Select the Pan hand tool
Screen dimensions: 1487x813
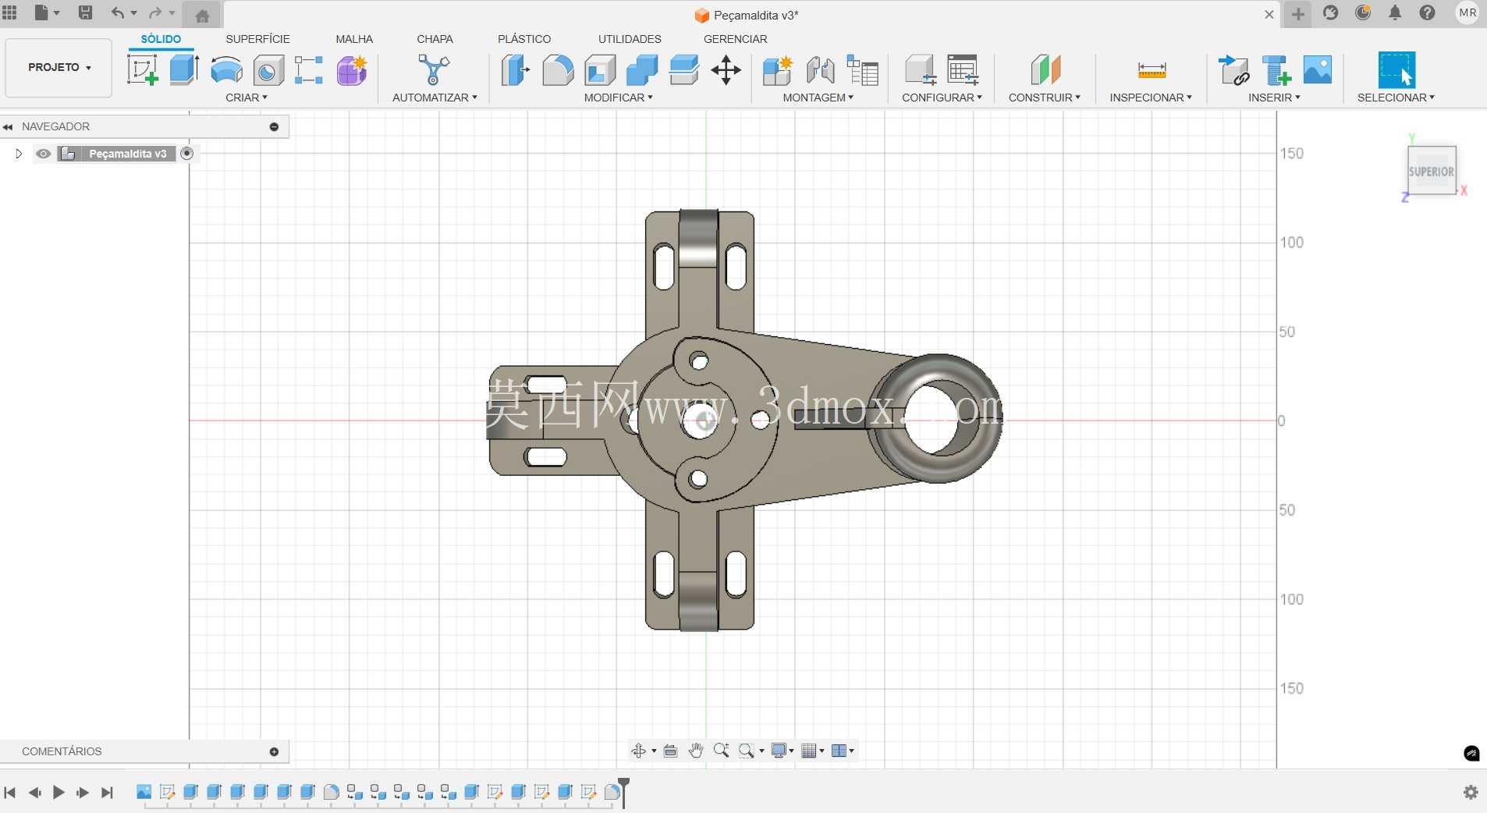click(x=696, y=751)
